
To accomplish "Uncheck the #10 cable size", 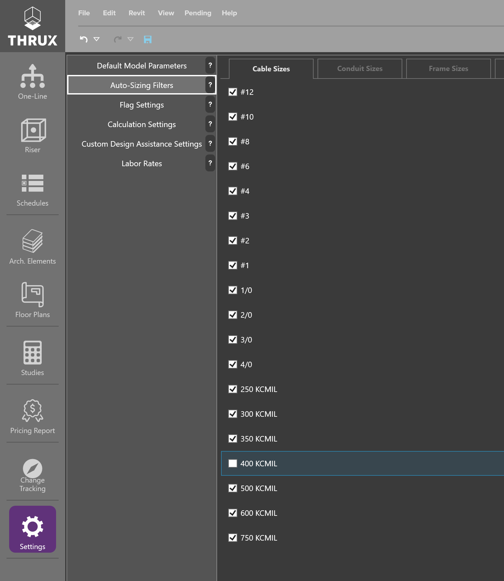I will (x=233, y=117).
